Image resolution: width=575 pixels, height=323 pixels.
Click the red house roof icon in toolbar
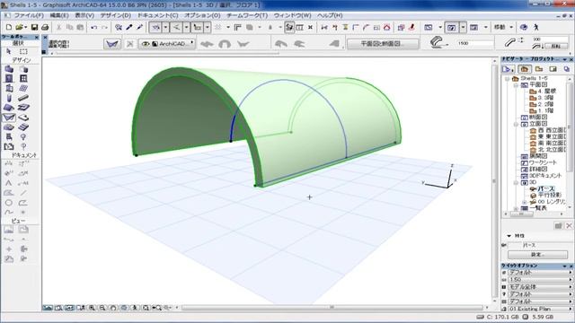387,28
